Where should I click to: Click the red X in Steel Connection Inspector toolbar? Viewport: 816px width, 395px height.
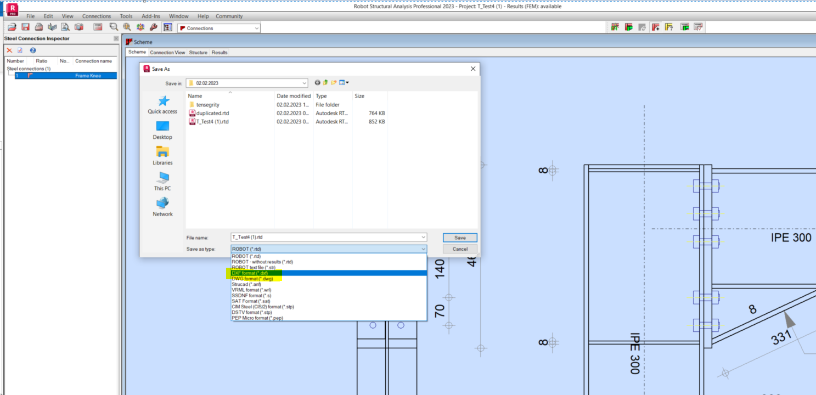[9, 50]
